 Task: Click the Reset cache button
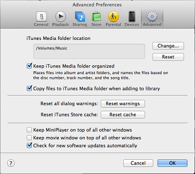point(123,115)
